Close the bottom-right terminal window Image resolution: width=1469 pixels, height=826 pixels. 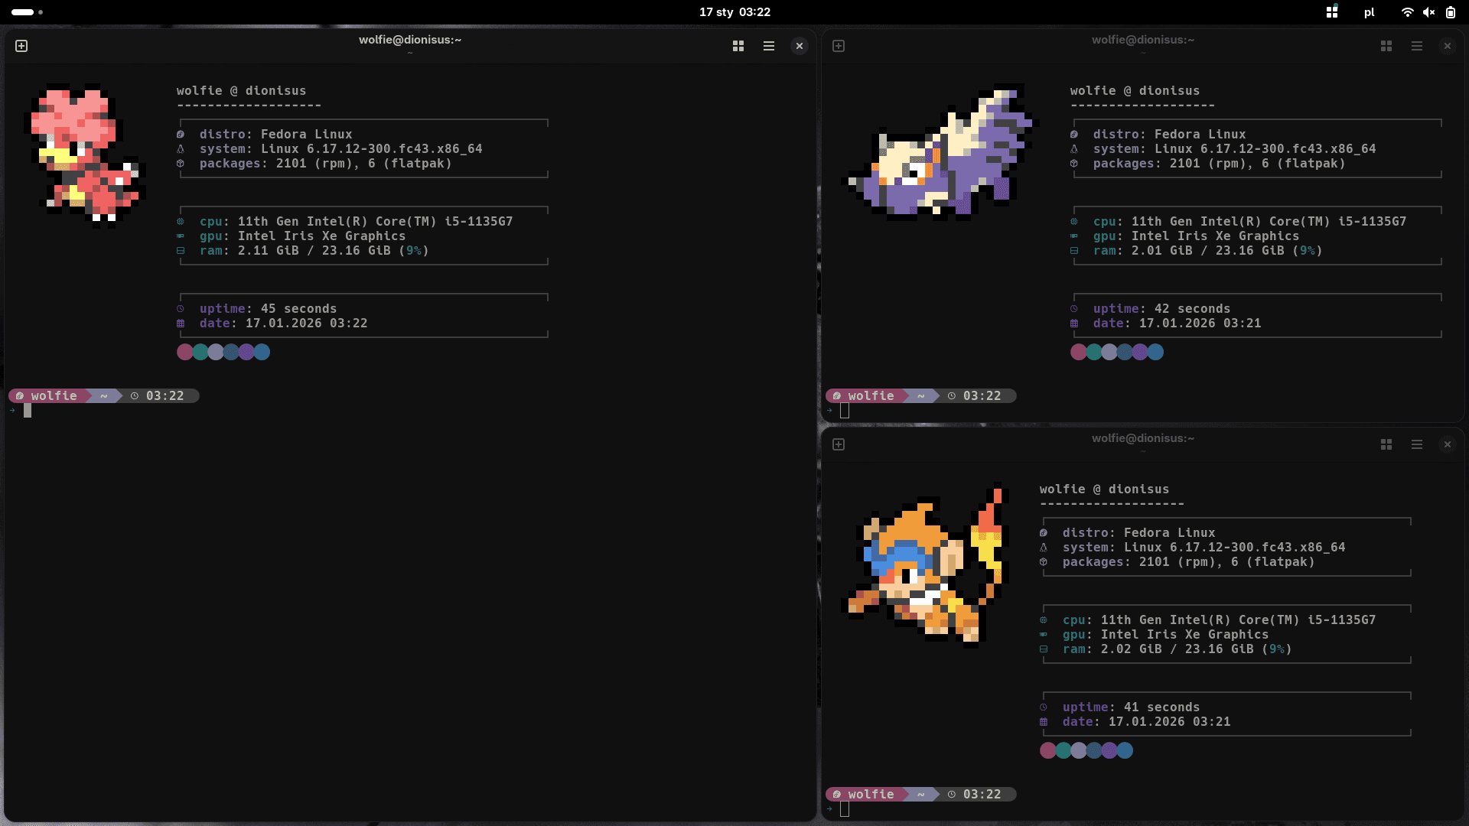coord(1447,444)
